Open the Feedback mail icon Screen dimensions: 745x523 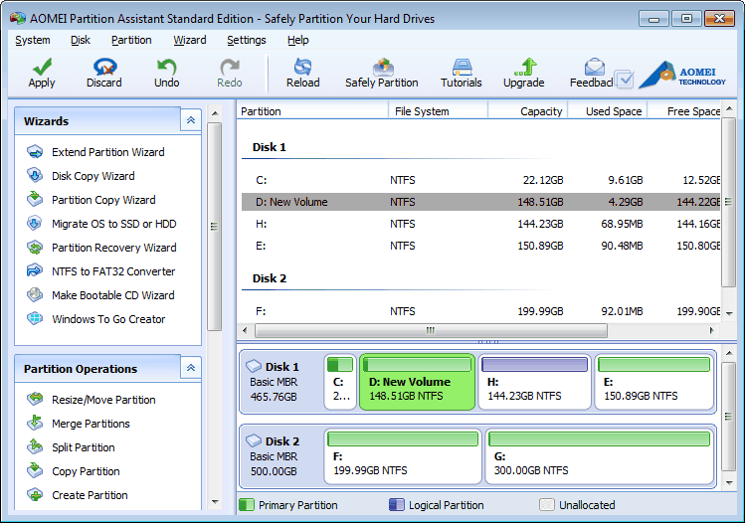click(x=595, y=67)
